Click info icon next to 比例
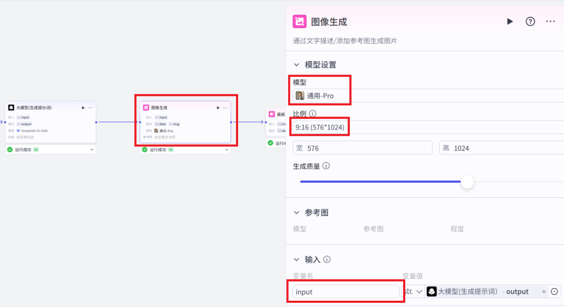Screen dimensions: 564x307 click(x=313, y=113)
